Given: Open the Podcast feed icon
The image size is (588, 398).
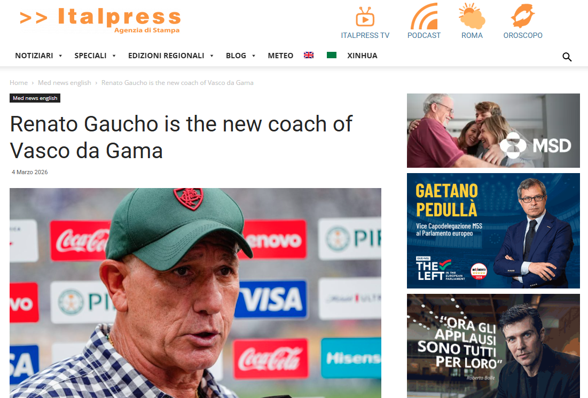Looking at the screenshot, I should coord(424,16).
